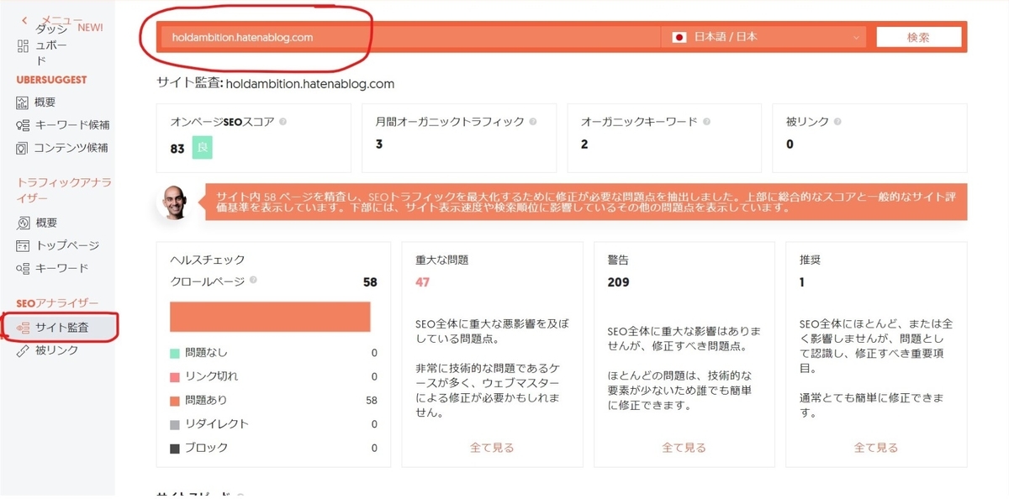This screenshot has width=1009, height=499.
Task: Open キーワード候補 menu item
Action: point(72,125)
